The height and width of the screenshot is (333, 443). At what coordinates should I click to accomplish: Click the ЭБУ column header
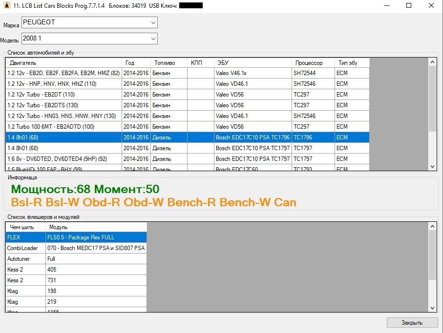[x=253, y=62]
